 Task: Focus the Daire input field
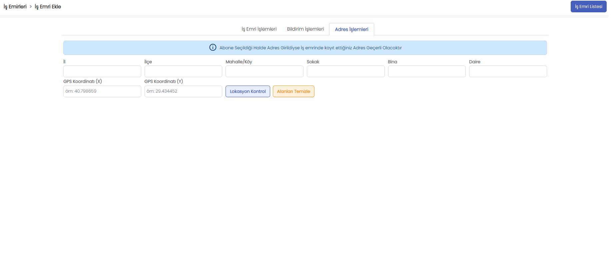(508, 72)
